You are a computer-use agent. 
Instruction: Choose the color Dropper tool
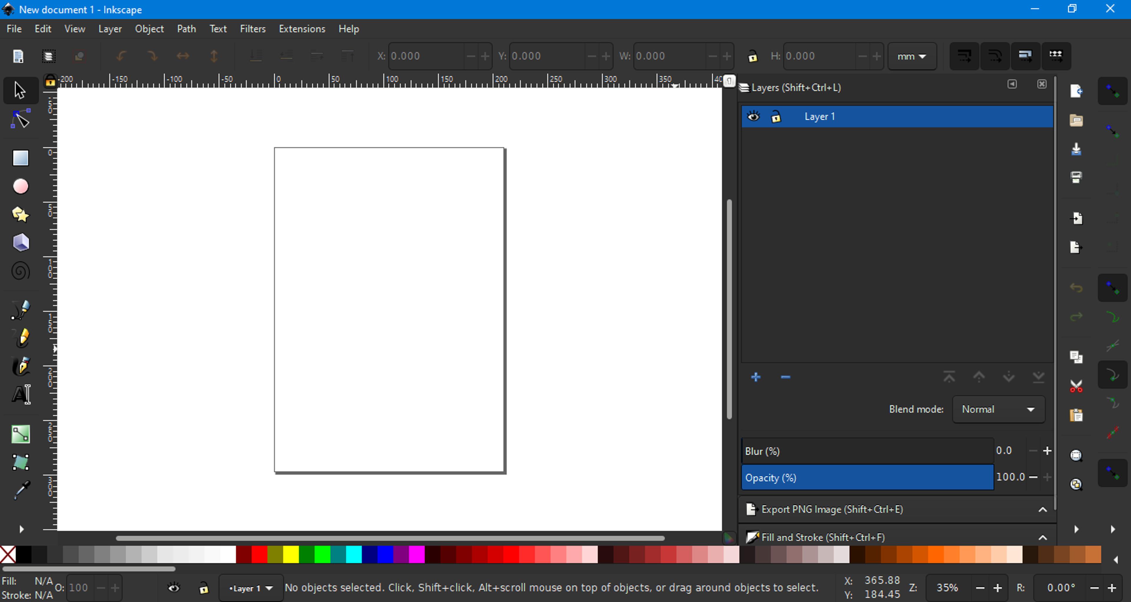click(x=20, y=490)
